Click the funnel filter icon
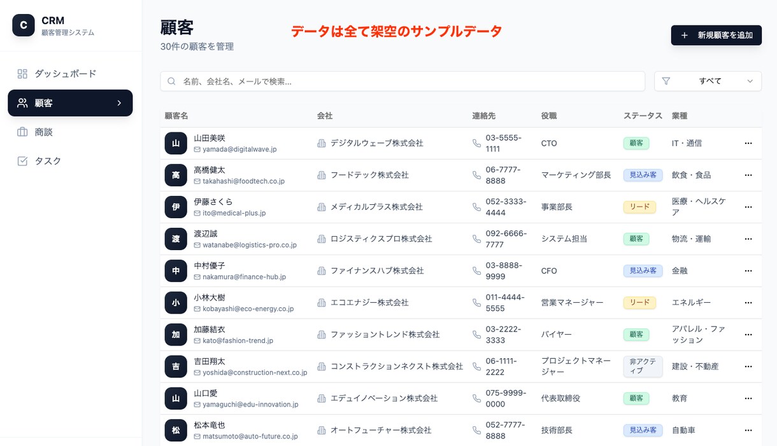The image size is (777, 446). pyautogui.click(x=666, y=81)
